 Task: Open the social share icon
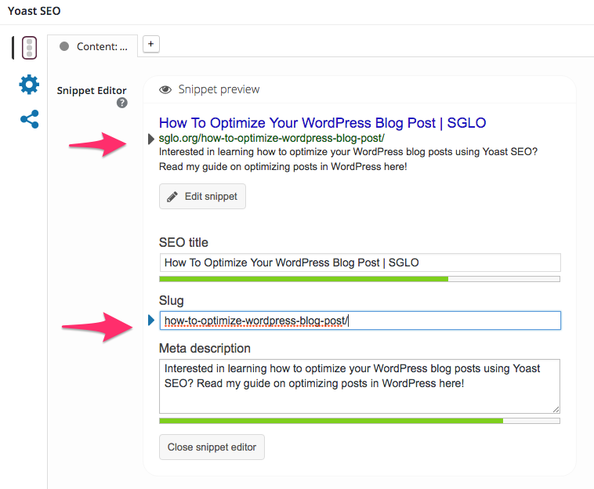coord(29,119)
